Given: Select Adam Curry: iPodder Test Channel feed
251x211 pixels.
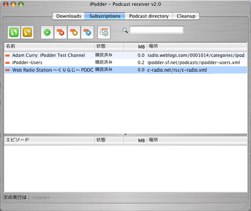Looking at the screenshot, I should [x=49, y=55].
